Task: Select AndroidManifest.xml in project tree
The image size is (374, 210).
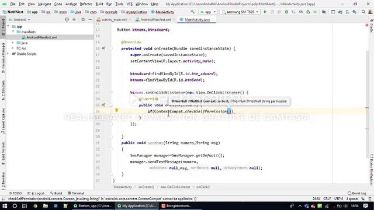Action: (x=41, y=37)
